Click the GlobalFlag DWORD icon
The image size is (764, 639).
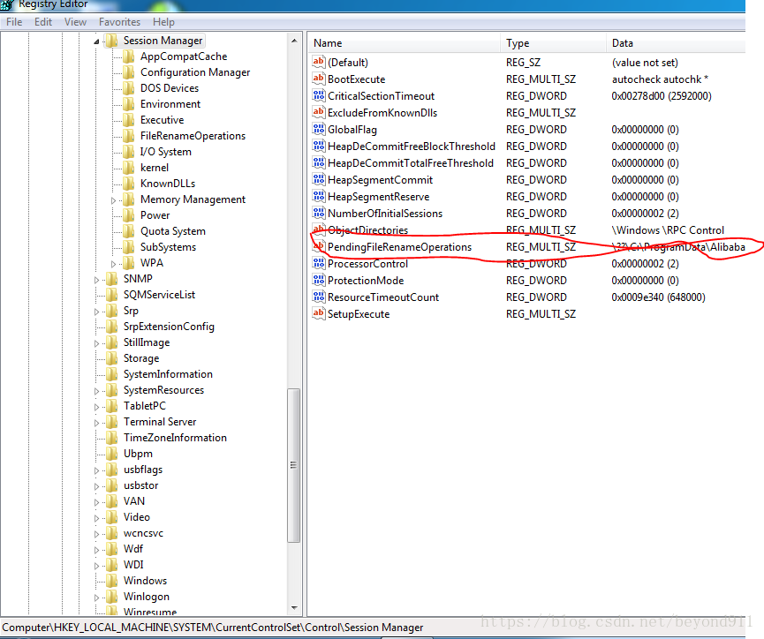pos(319,129)
